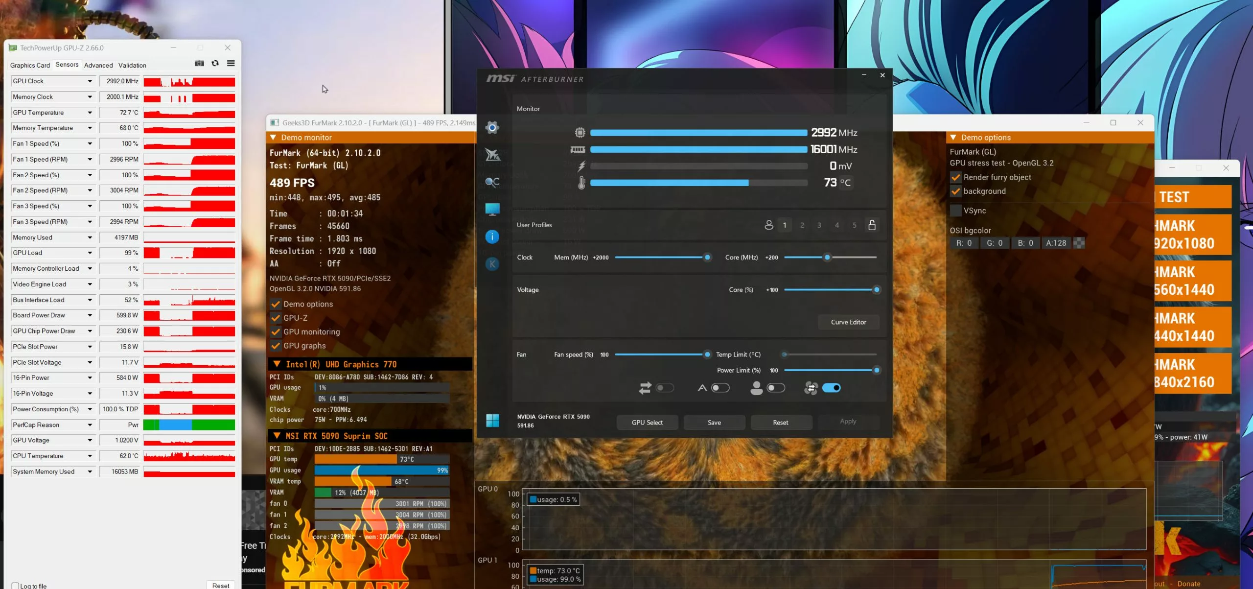
Task: Enable VSync in FurMark demo options
Action: (x=955, y=210)
